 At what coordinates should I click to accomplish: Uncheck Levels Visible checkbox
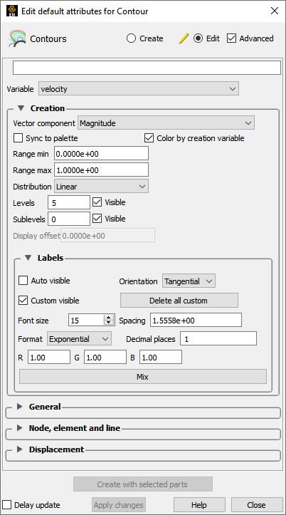pyautogui.click(x=97, y=202)
